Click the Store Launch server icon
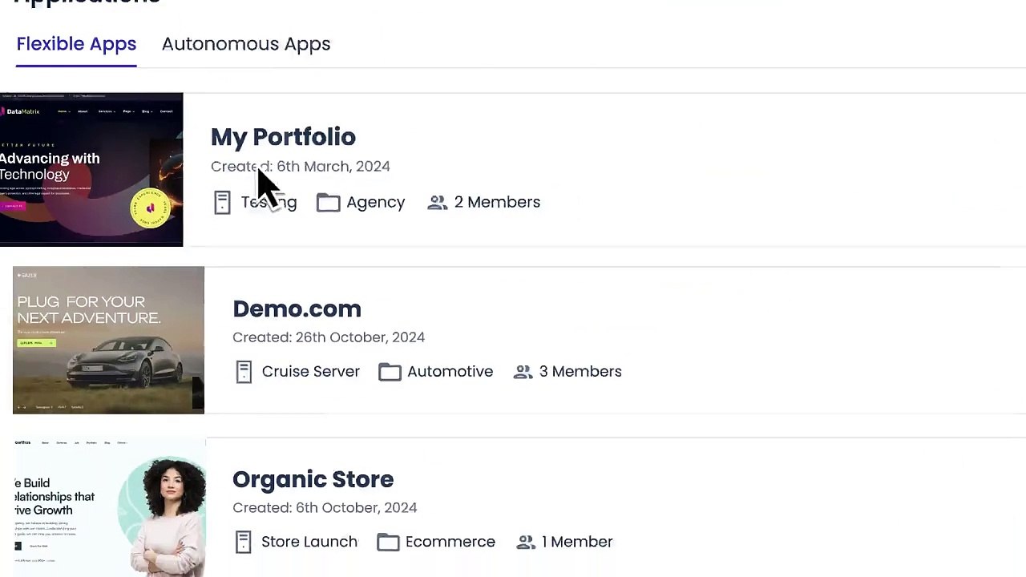Image resolution: width=1026 pixels, height=577 pixels. pyautogui.click(x=244, y=542)
